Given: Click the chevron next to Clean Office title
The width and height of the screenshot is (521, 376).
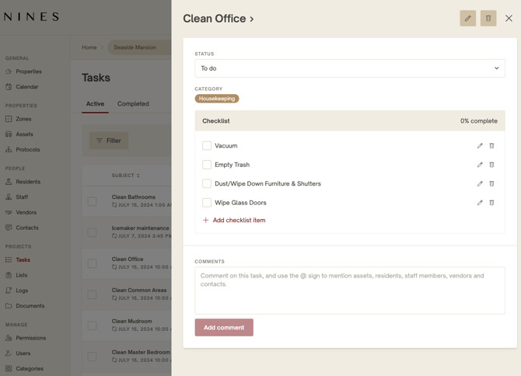Looking at the screenshot, I should pos(252,19).
